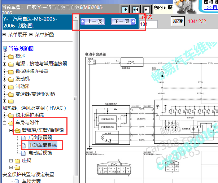Expand the 座椅 tree node
Screen dimensions: 218x183
pyautogui.click(x=11, y=161)
